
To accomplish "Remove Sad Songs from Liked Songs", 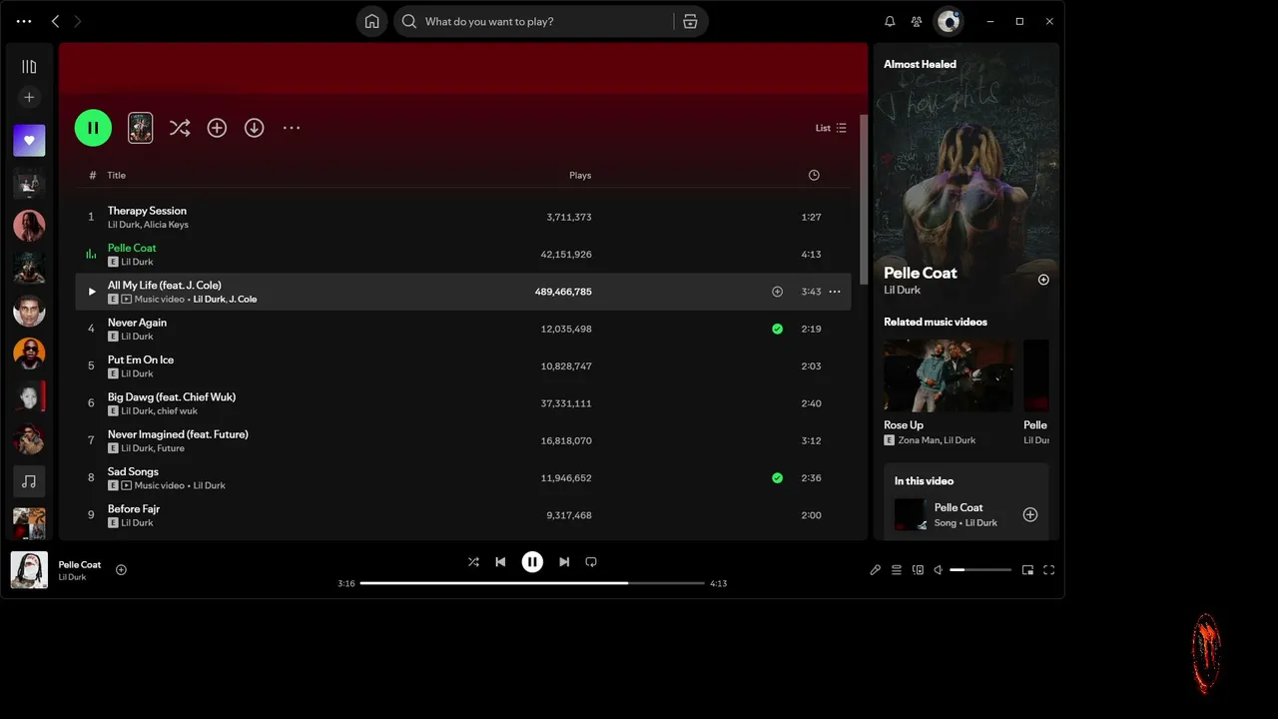I will click(777, 478).
